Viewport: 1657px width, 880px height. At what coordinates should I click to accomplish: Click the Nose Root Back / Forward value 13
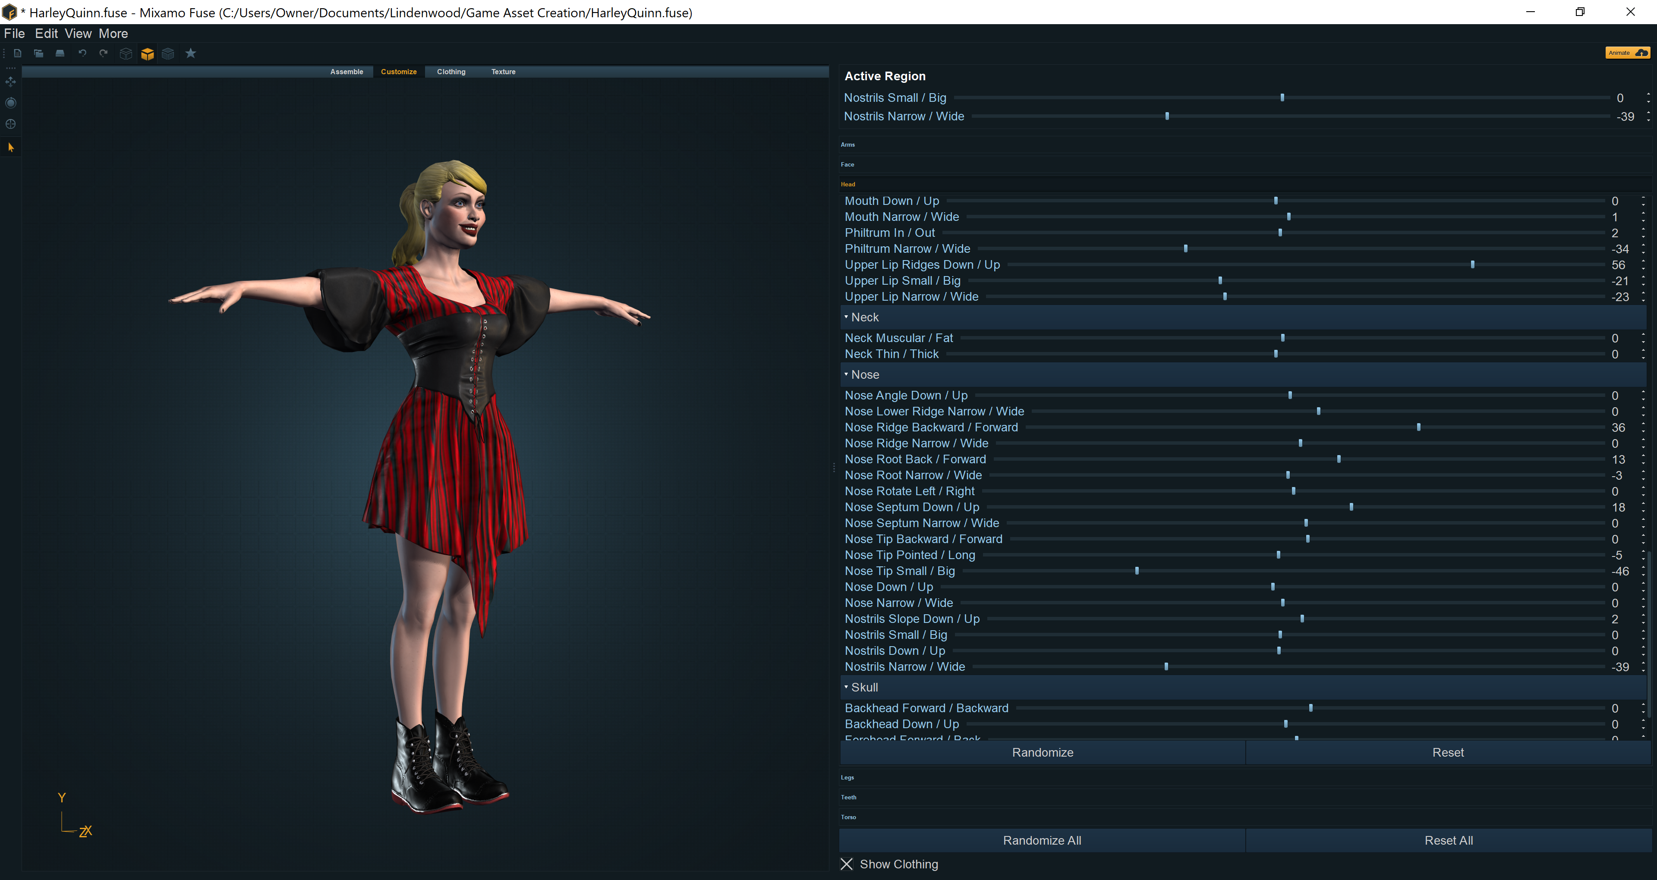[1619, 460]
